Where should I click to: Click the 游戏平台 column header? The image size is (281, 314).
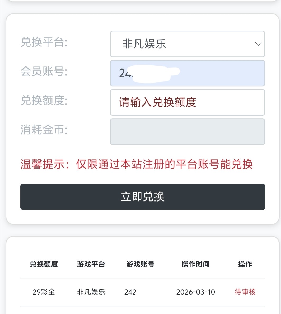[91, 264]
